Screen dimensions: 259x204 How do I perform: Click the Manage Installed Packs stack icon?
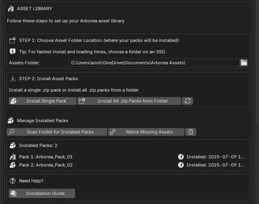11,121
